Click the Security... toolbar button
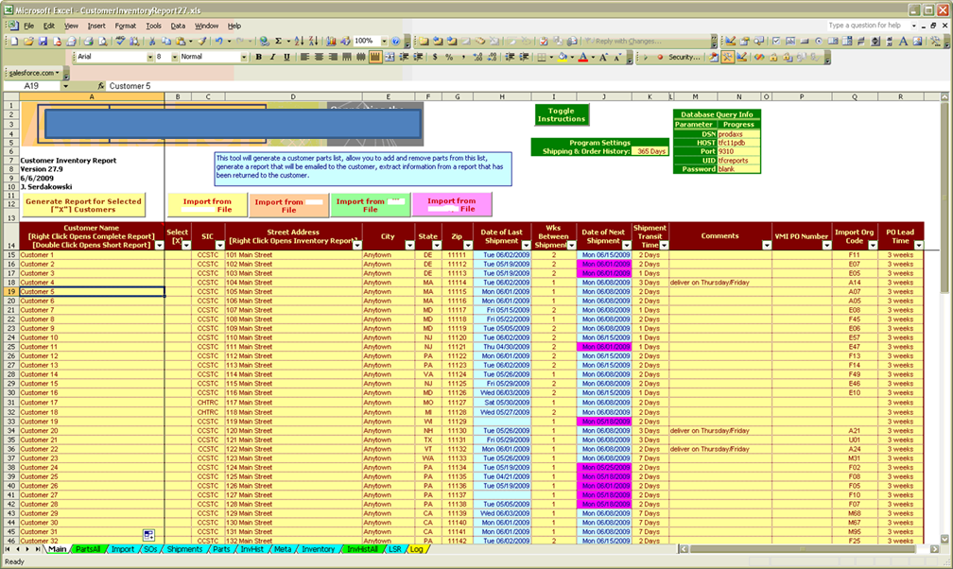 pos(684,57)
